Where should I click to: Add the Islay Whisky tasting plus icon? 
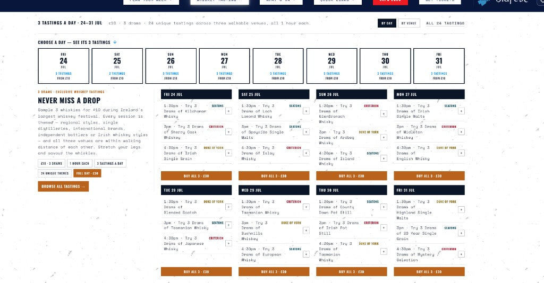pos(306,153)
